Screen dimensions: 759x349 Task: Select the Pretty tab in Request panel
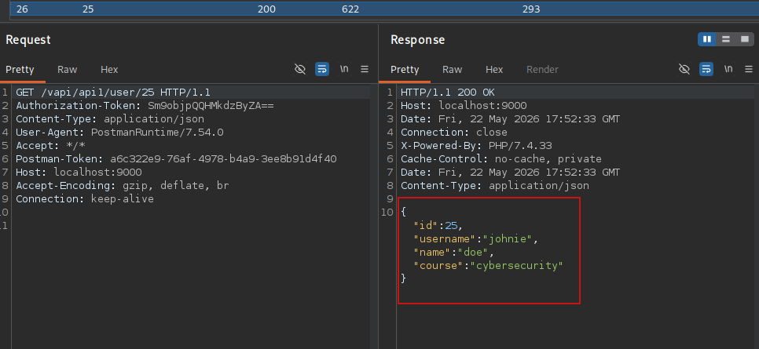click(x=20, y=70)
